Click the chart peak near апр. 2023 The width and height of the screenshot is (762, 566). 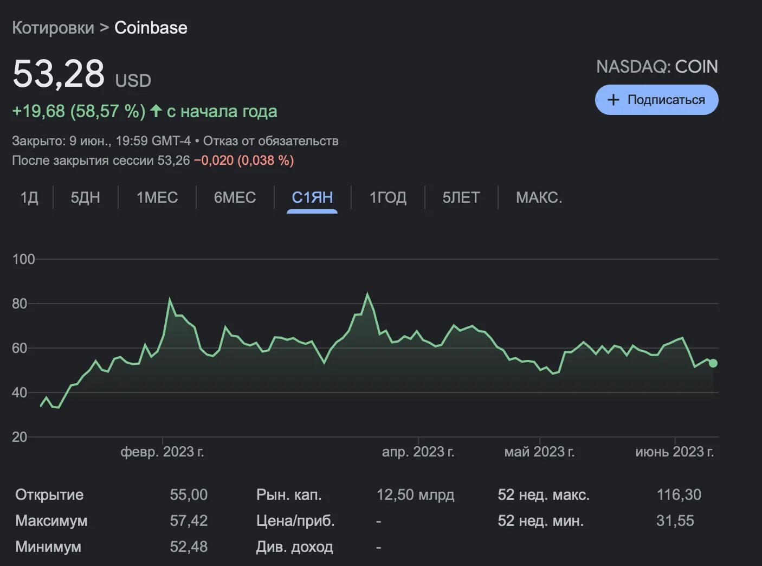coord(367,294)
